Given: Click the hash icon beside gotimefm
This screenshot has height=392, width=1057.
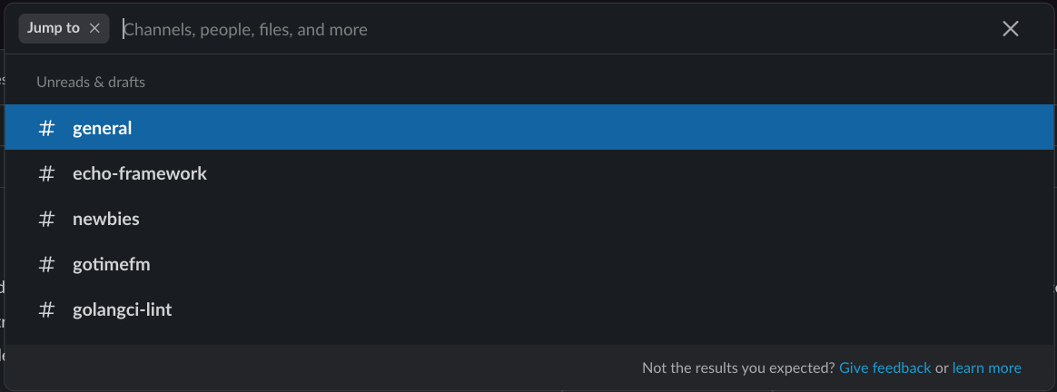Looking at the screenshot, I should click(46, 265).
